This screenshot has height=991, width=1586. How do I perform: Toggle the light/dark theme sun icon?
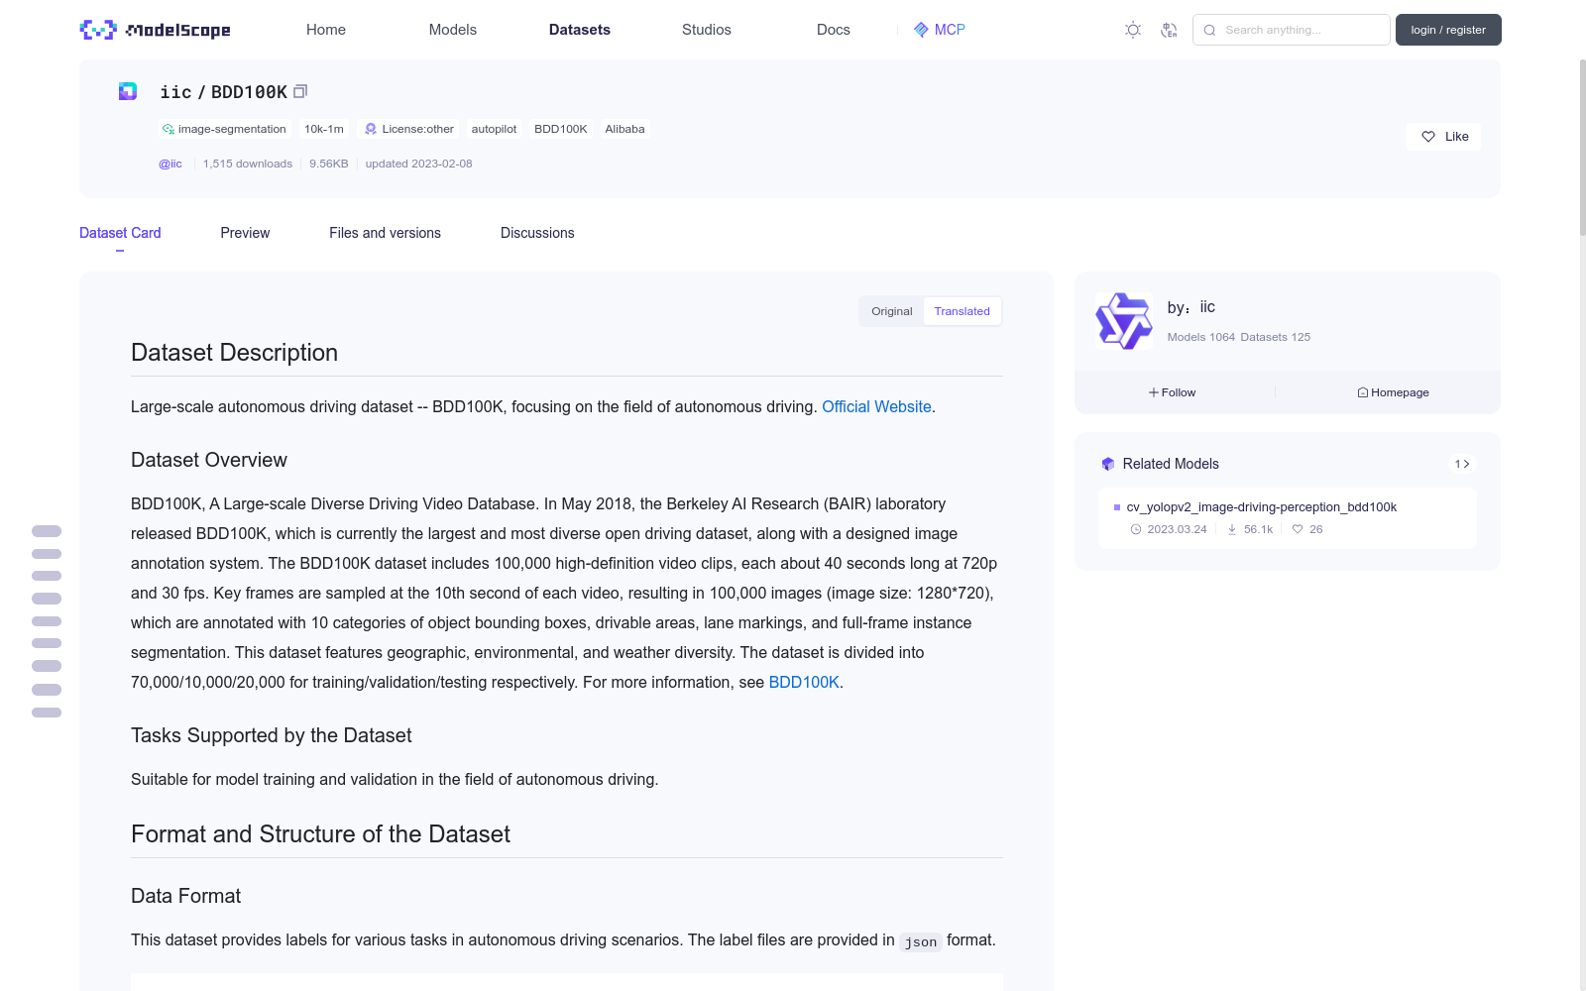click(x=1133, y=30)
